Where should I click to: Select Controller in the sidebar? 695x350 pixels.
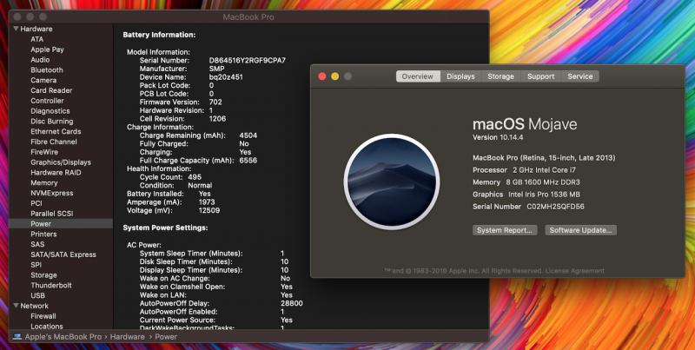pos(47,101)
